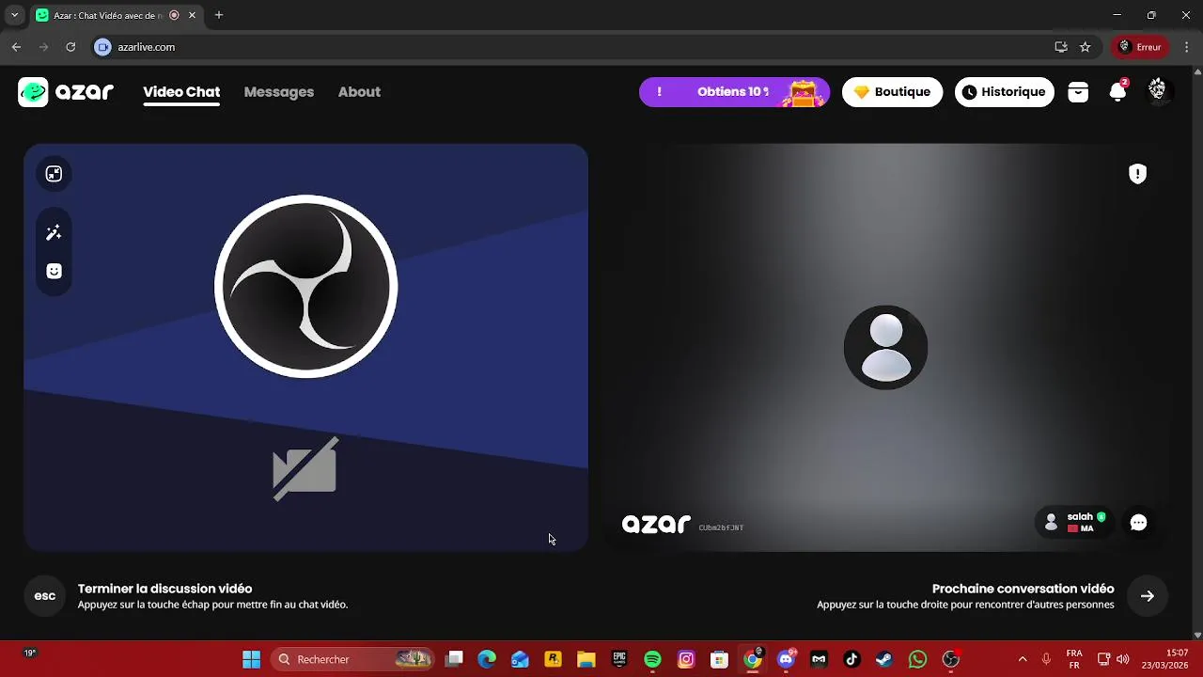Open the magic wand effects tool
Viewport: 1203px width, 677px height.
point(54,232)
